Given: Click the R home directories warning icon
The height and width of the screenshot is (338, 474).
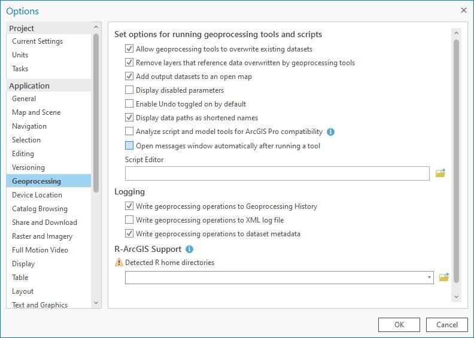Looking at the screenshot, I should pos(118,262).
